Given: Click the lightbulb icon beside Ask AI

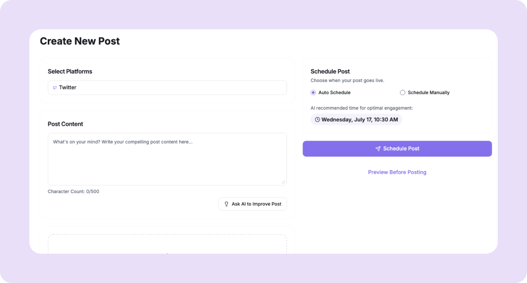Looking at the screenshot, I should click(x=226, y=204).
